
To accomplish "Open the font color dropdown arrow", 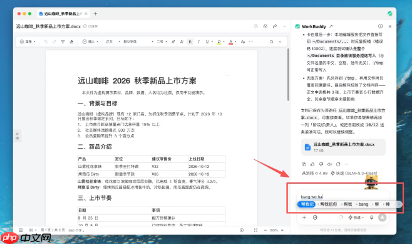I will [x=235, y=41].
